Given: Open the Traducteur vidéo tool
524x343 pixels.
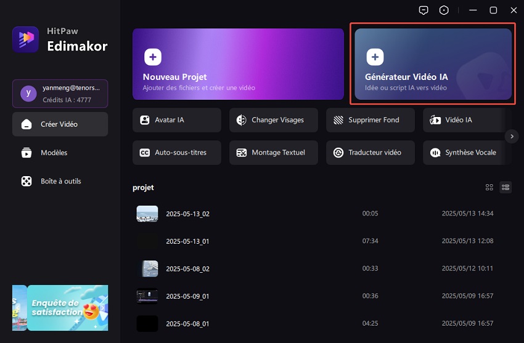Looking at the screenshot, I should coord(370,152).
